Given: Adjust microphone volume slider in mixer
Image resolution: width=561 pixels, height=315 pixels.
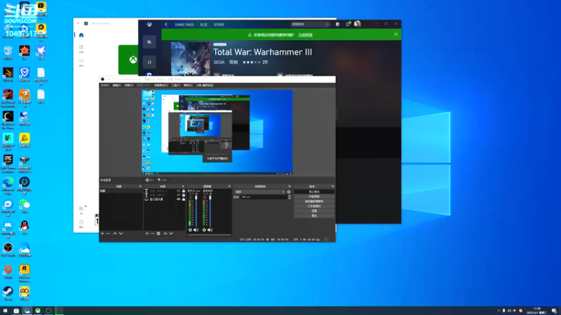Looking at the screenshot, I should (x=196, y=211).
